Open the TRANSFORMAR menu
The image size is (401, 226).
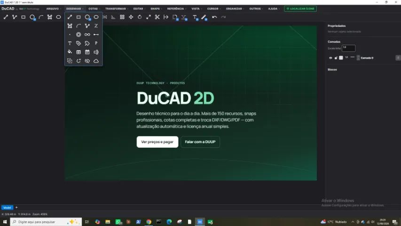[x=117, y=9]
